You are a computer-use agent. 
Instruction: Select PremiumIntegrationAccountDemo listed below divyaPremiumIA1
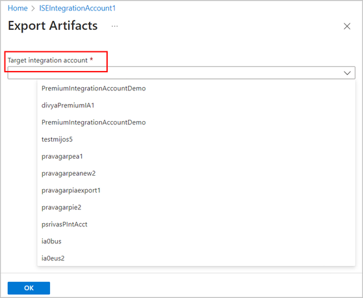pos(196,122)
